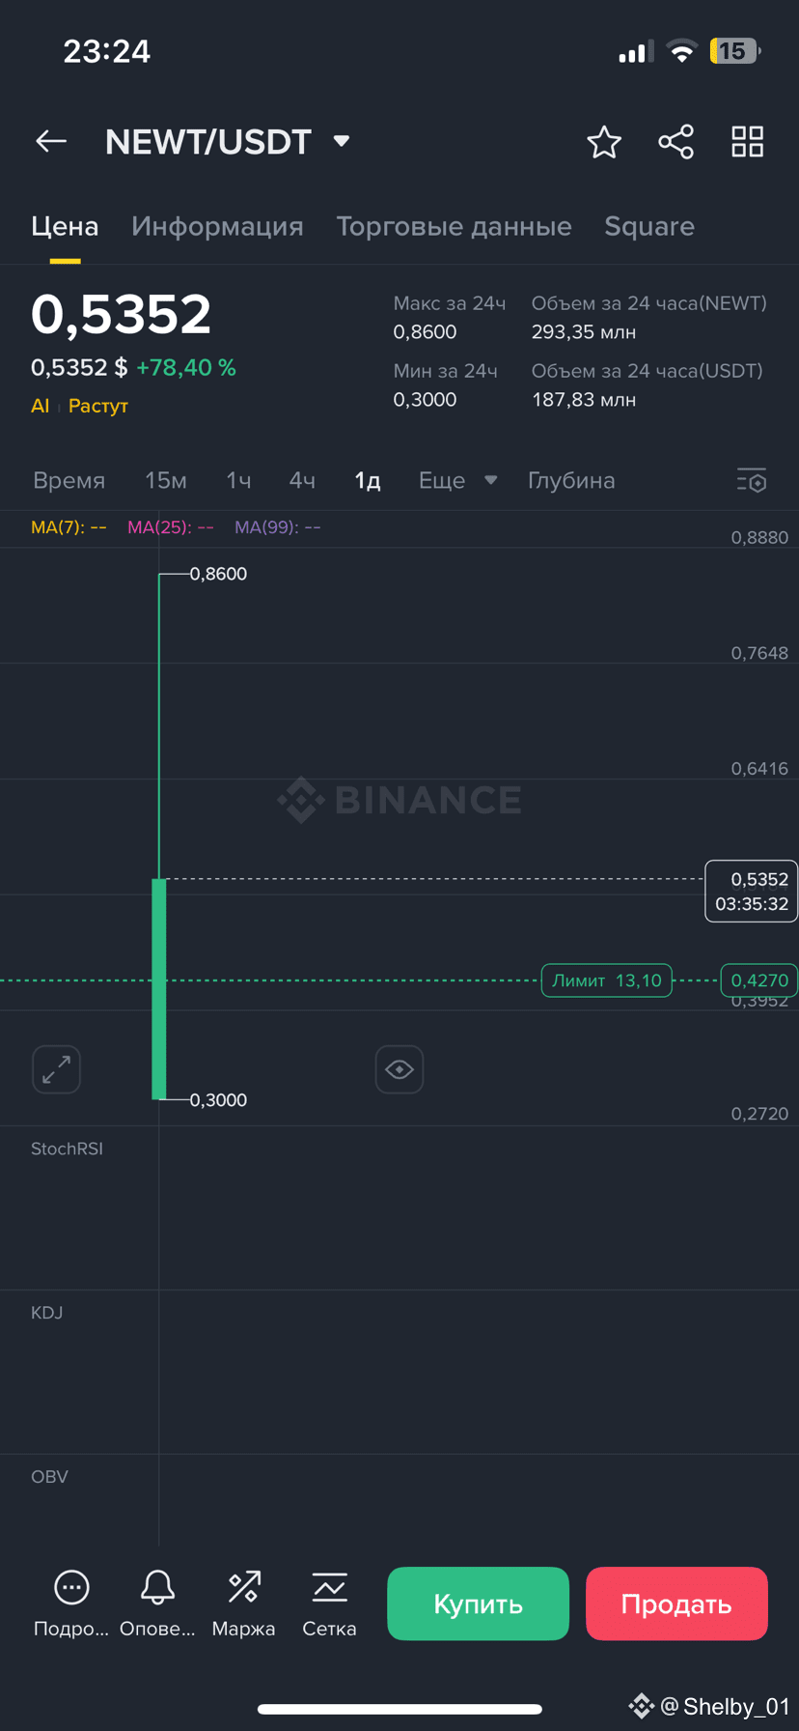Image resolution: width=799 pixels, height=1731 pixels.
Task: Switch to the Информация tab
Action: click(217, 226)
